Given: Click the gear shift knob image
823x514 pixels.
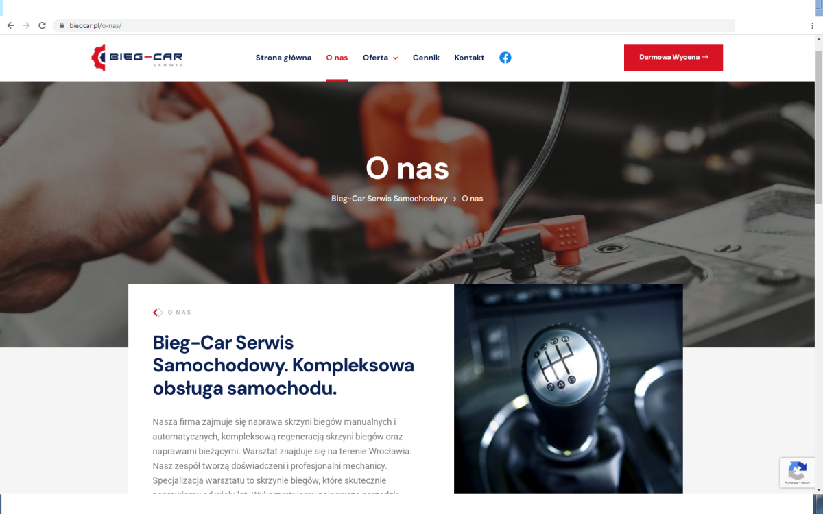Looking at the screenshot, I should [x=569, y=389].
